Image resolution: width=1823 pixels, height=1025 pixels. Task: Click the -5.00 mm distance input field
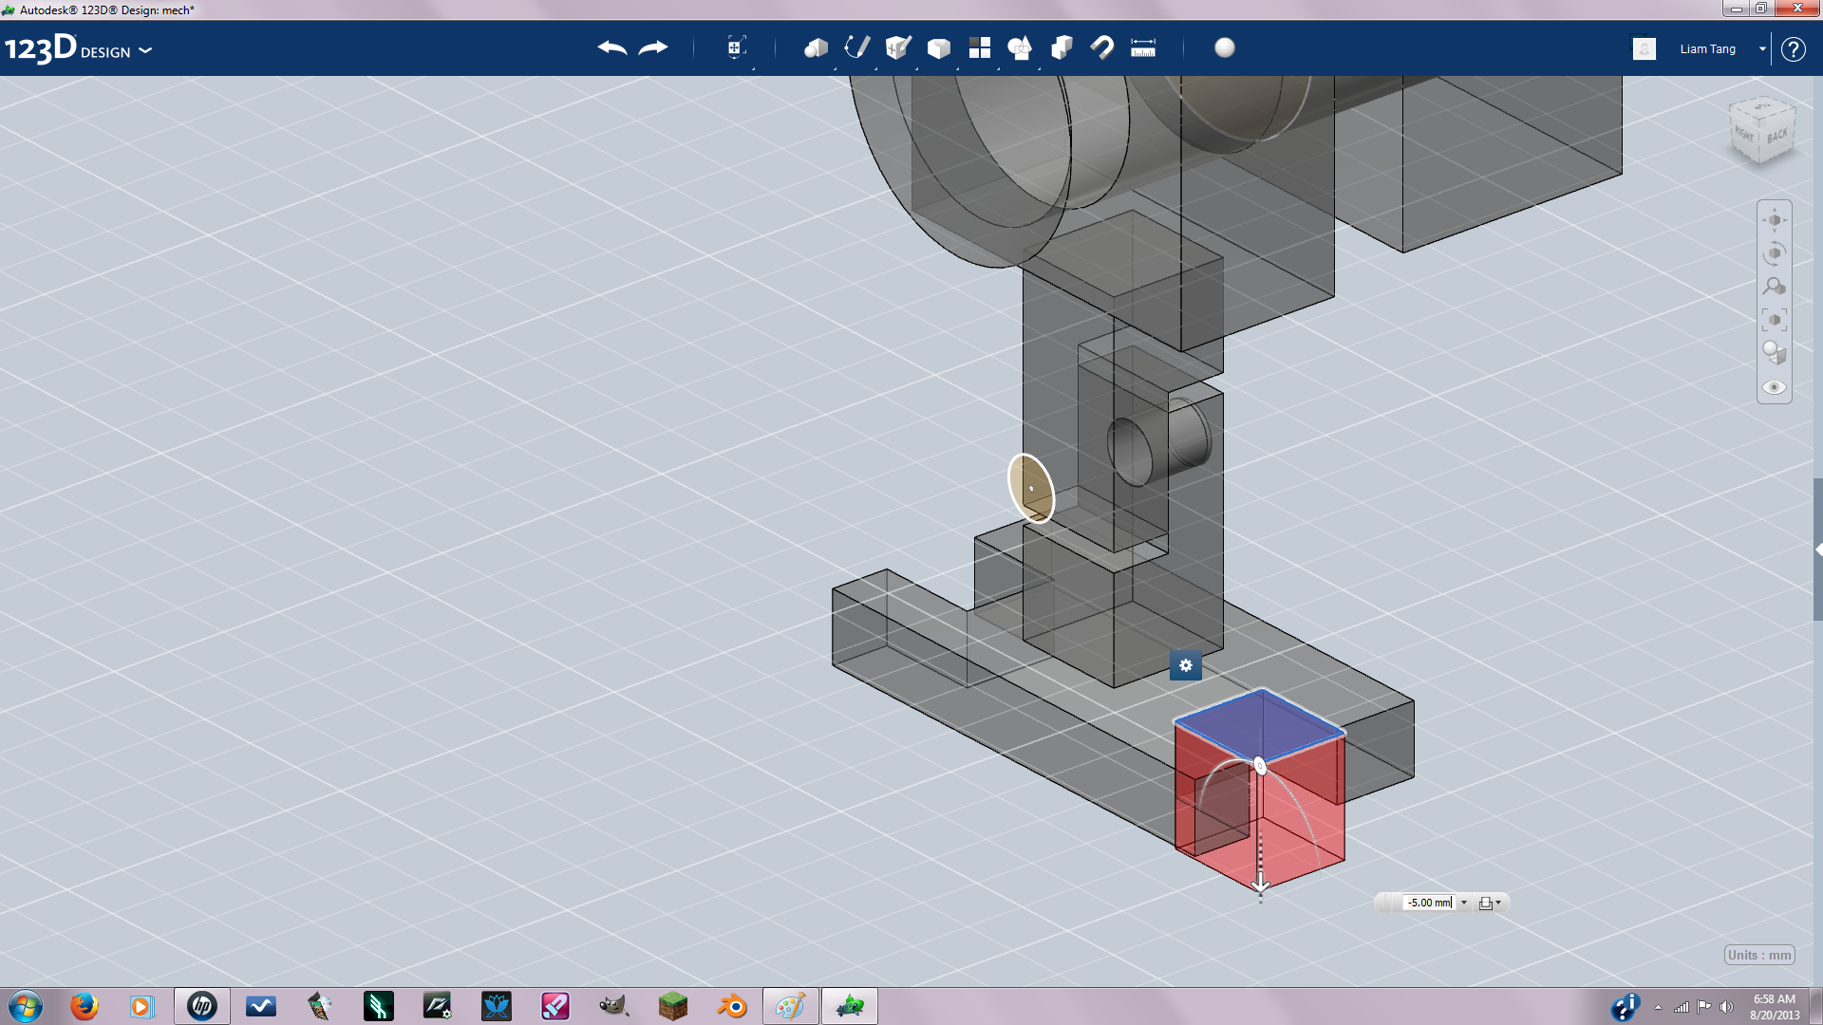coord(1429,903)
